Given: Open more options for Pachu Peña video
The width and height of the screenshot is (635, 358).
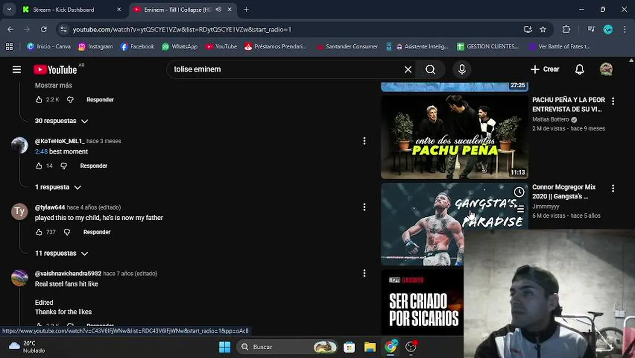Looking at the screenshot, I should click(x=613, y=101).
